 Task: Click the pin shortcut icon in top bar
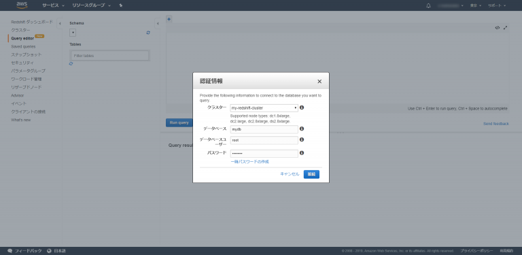tap(121, 5)
